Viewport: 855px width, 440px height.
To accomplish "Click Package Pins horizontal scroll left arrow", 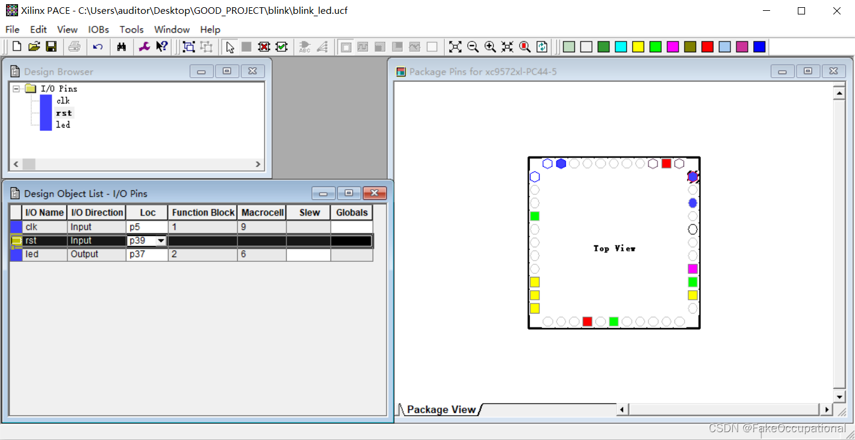I will click(x=623, y=409).
